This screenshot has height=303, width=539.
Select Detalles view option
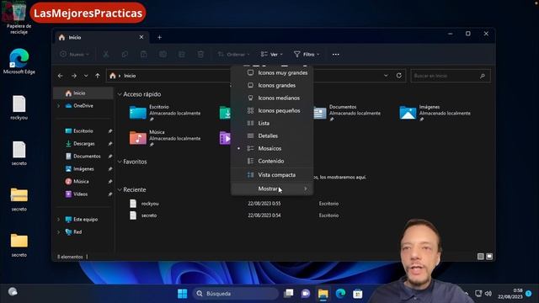(272, 136)
